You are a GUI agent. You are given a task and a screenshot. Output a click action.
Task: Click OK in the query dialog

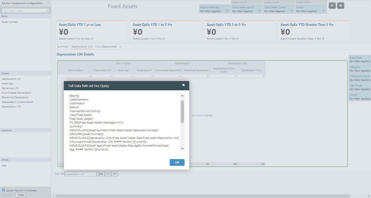(177, 162)
